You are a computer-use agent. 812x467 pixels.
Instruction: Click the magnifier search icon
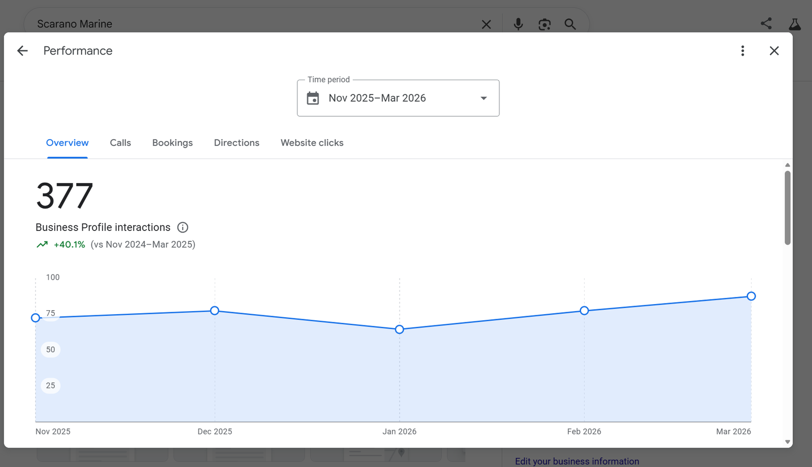[x=570, y=24]
